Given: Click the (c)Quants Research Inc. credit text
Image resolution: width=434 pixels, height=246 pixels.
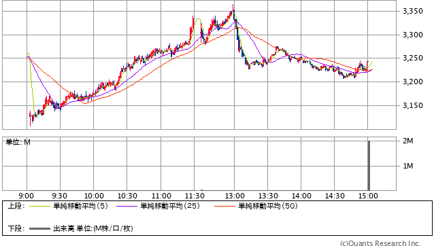Looking at the screenshot, I should coord(380,243).
